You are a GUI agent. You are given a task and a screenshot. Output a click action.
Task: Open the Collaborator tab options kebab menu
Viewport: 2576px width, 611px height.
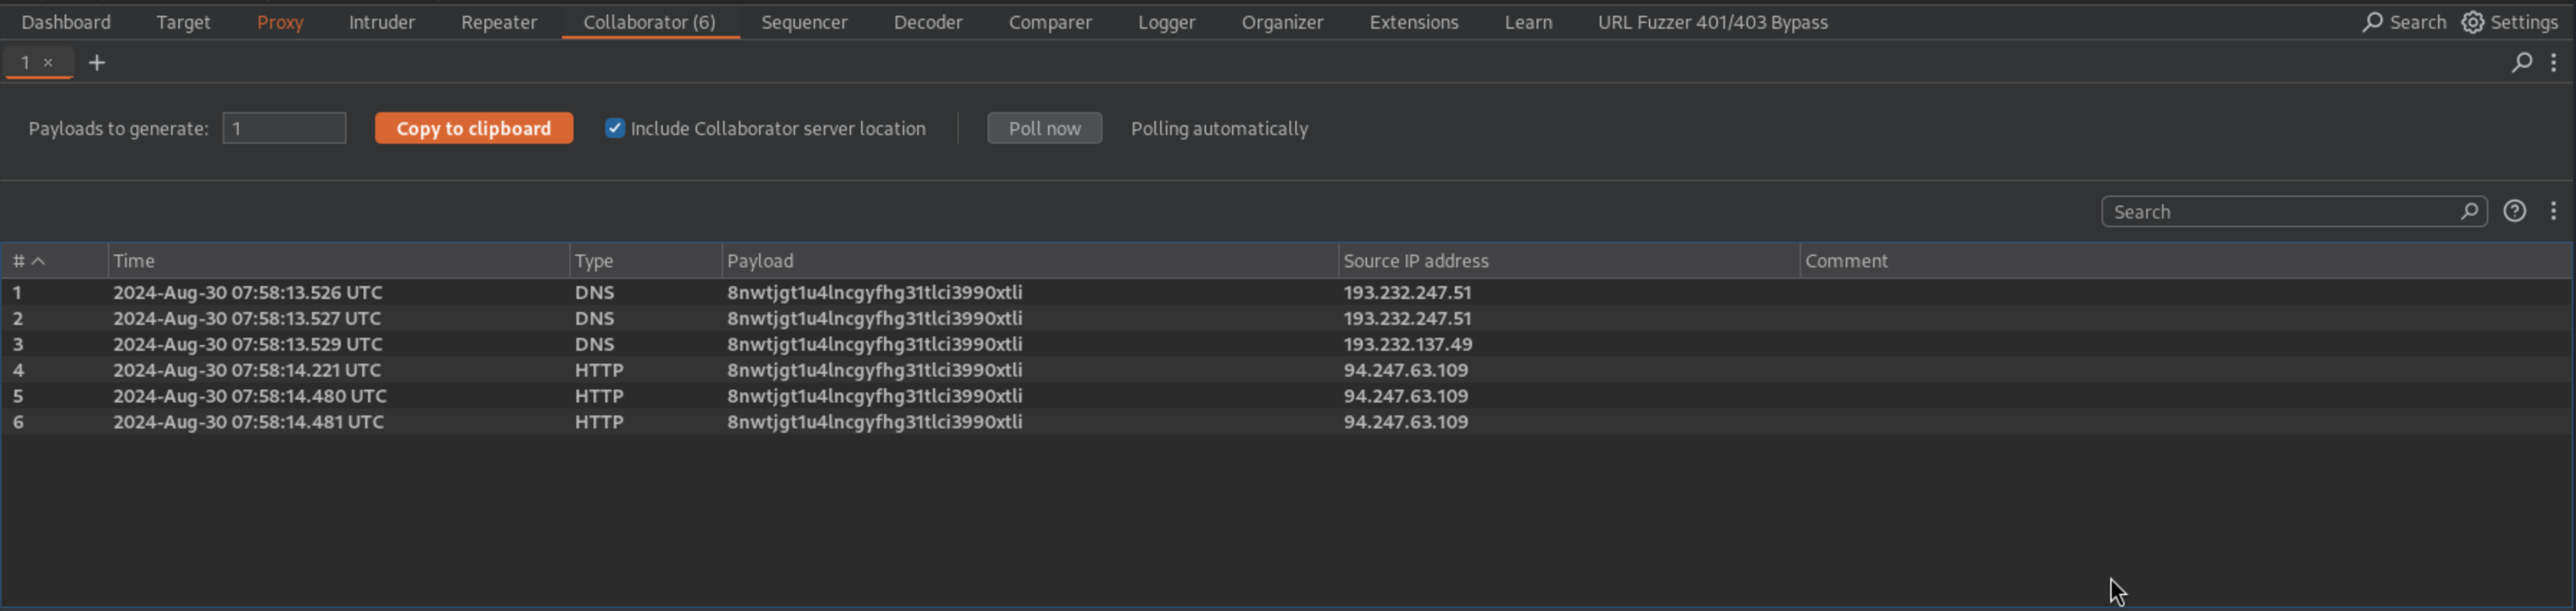pos(2553,62)
